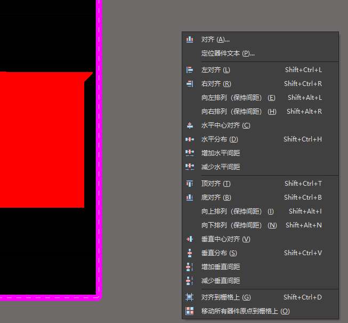Click the Shift+Ctrl+L shortcut text

click(x=303, y=70)
